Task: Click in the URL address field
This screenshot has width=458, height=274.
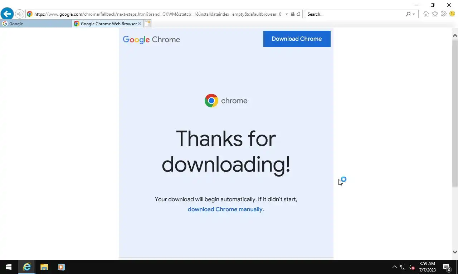Action: tap(157, 14)
